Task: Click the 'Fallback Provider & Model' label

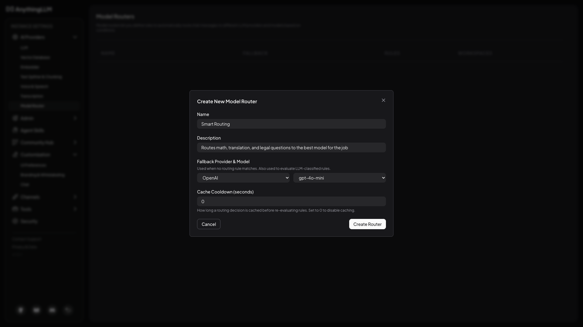Action: coord(223,162)
